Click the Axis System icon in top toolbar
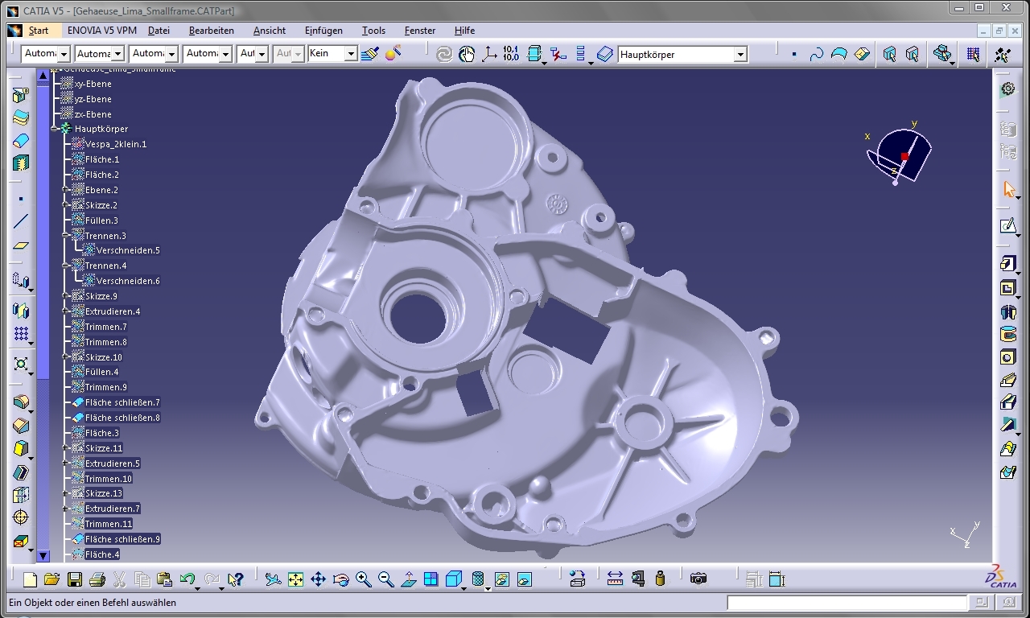Image resolution: width=1030 pixels, height=618 pixels. (488, 54)
